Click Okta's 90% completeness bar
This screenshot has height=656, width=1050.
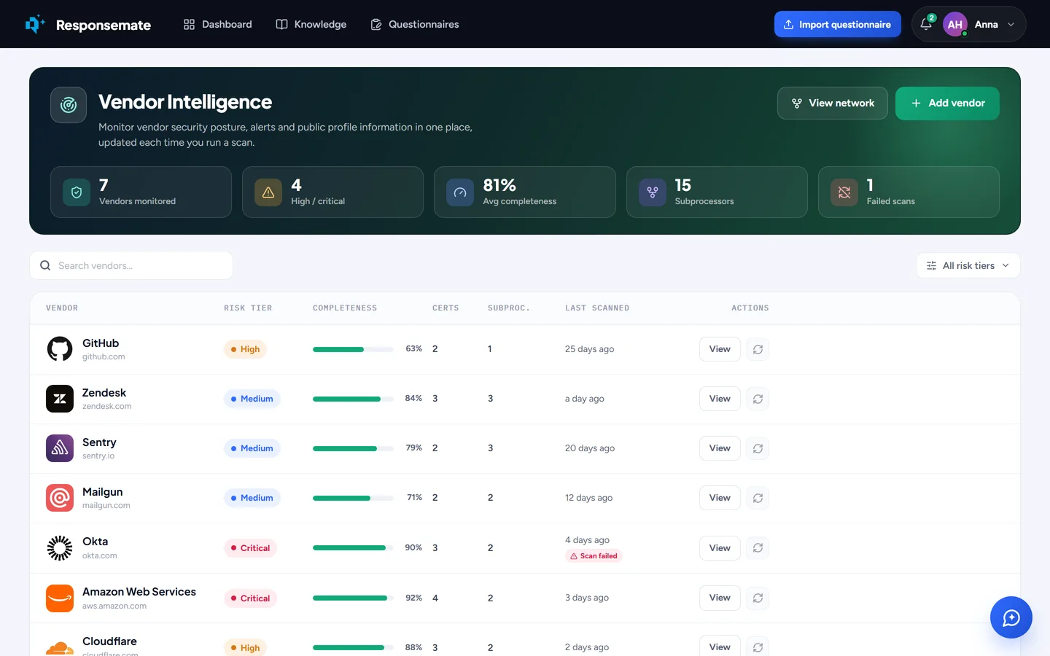[353, 548]
